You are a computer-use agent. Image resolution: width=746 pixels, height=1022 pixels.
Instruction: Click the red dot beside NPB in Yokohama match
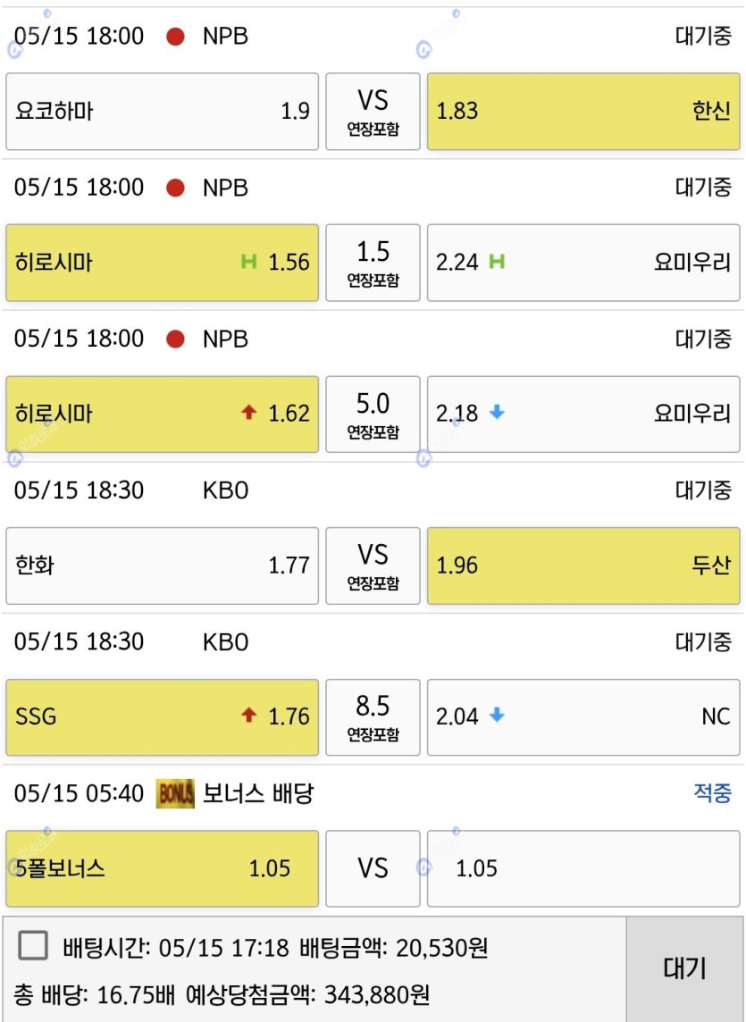click(176, 37)
